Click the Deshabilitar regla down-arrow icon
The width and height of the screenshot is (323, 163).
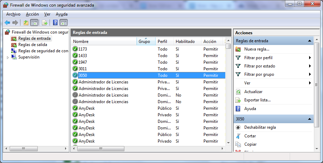(x=238, y=127)
